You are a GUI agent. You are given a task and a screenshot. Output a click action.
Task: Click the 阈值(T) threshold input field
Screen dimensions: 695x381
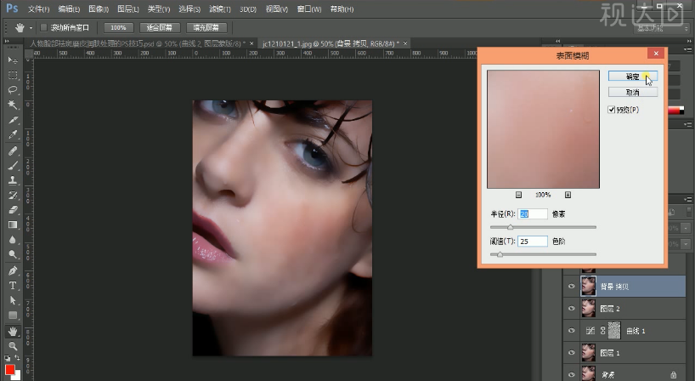pyautogui.click(x=533, y=242)
